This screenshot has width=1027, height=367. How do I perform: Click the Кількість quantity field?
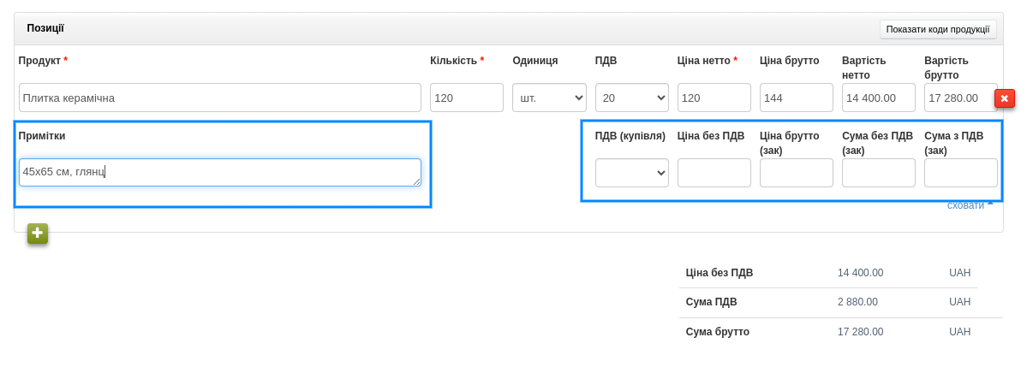(x=466, y=98)
